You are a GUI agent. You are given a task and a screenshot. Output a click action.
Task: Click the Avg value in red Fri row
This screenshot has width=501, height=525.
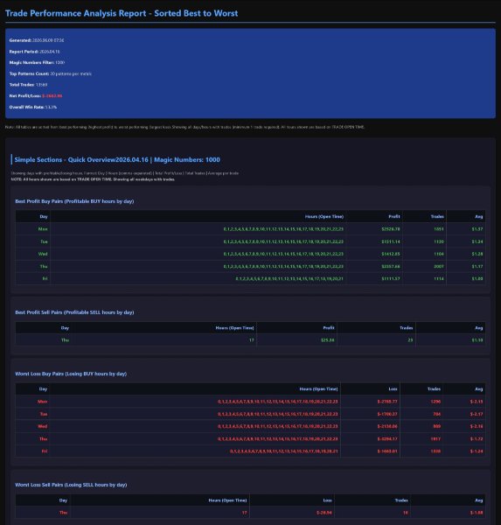(x=477, y=451)
